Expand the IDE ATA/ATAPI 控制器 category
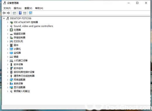 point(8,22)
